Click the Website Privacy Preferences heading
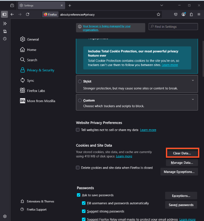Screen dimensions: 204x221 tap(99, 123)
